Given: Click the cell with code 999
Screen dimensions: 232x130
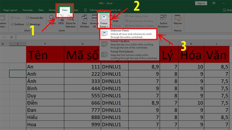Looking at the screenshot, I should tap(83, 125).
